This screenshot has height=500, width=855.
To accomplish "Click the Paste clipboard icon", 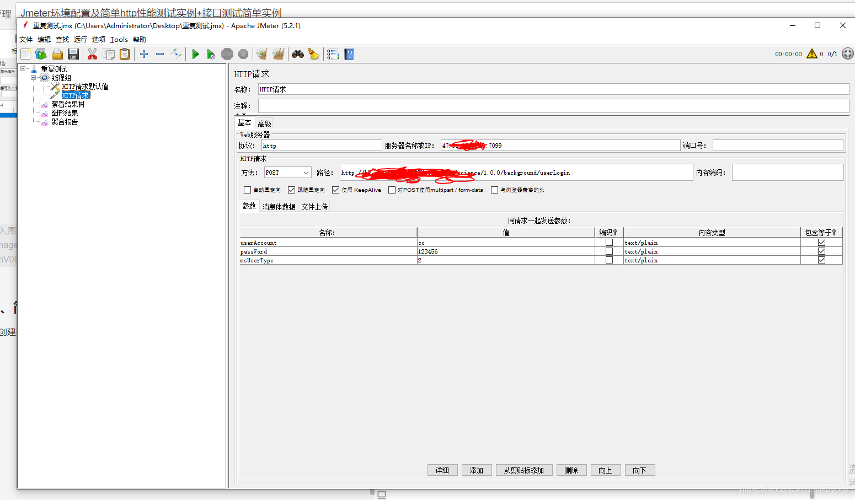I will (125, 54).
